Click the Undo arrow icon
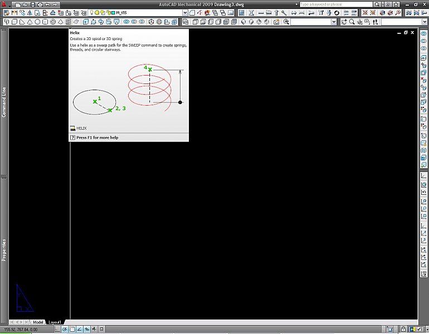This screenshot has height=334, width=429. click(x=47, y=4)
